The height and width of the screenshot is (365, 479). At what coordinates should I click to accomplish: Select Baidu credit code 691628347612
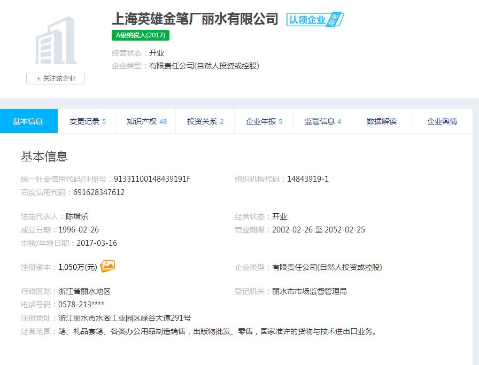[99, 192]
